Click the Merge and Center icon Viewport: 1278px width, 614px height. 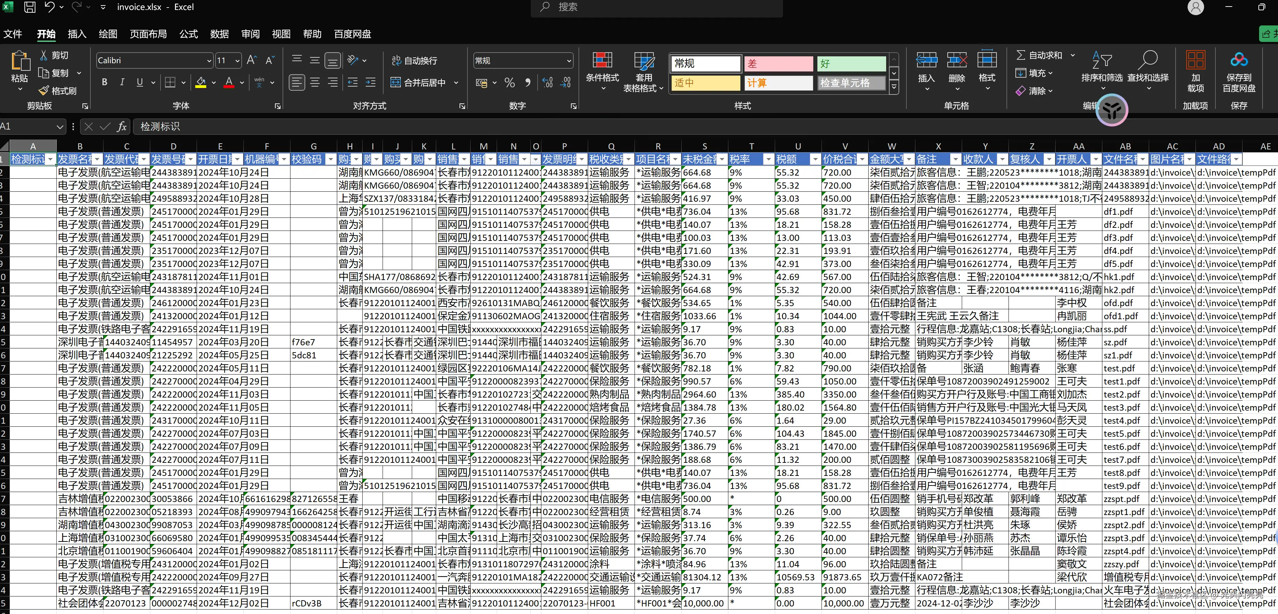pos(395,82)
